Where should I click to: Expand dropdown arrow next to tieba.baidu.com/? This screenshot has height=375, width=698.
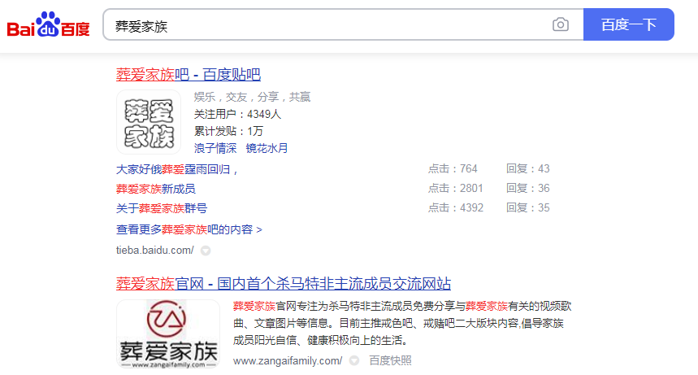pyautogui.click(x=206, y=251)
